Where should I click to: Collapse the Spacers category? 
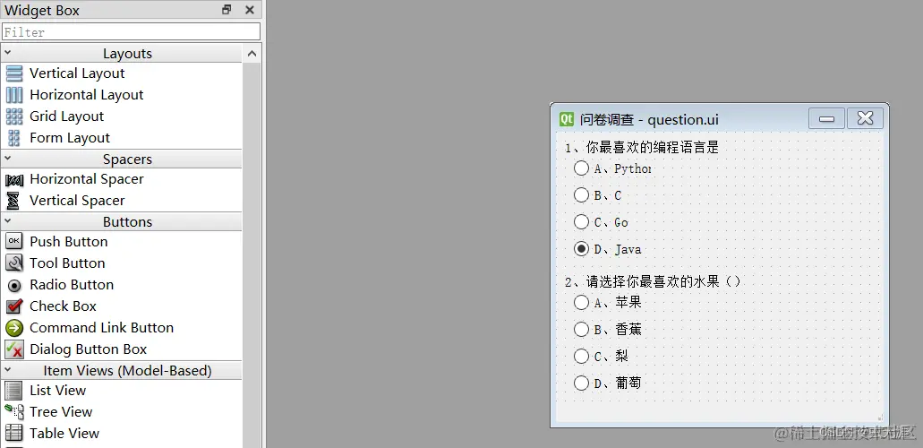(x=8, y=159)
